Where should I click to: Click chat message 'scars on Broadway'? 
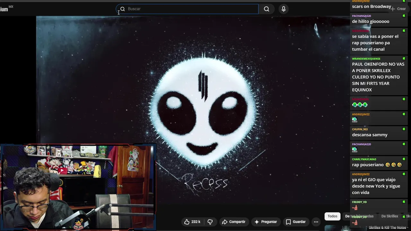tap(372, 6)
